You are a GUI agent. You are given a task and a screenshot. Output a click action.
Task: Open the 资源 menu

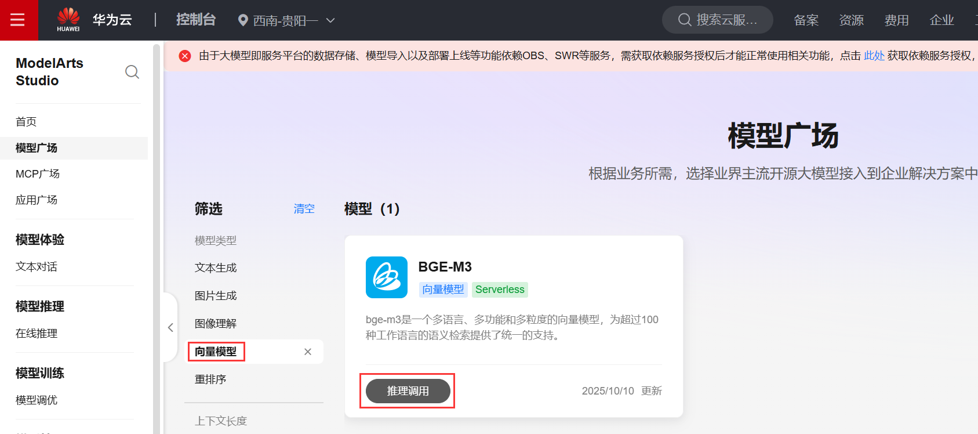pos(852,20)
